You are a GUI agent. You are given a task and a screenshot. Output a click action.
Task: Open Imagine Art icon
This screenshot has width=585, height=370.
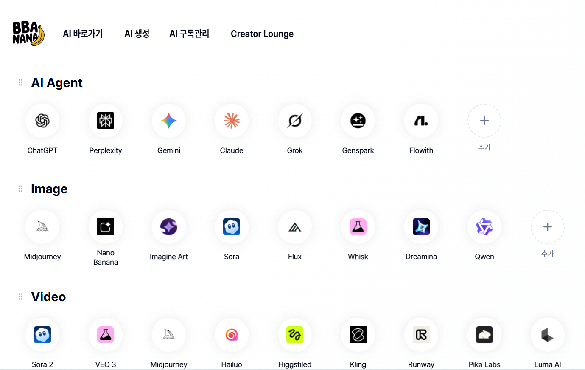tap(169, 227)
